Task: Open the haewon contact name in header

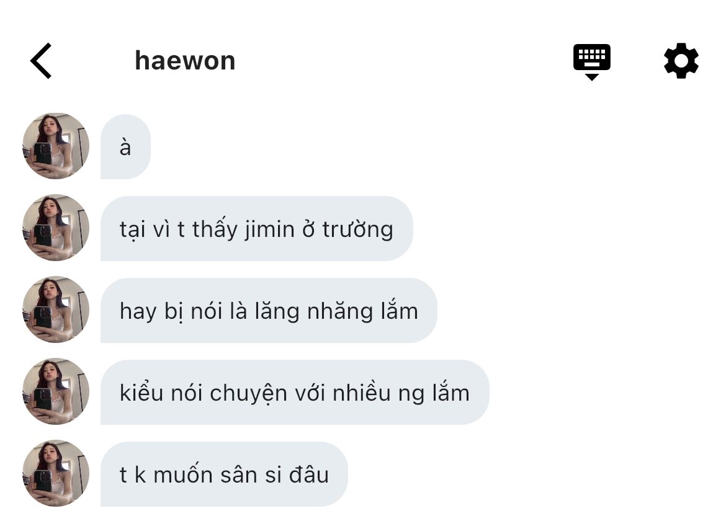Action: pos(185,61)
